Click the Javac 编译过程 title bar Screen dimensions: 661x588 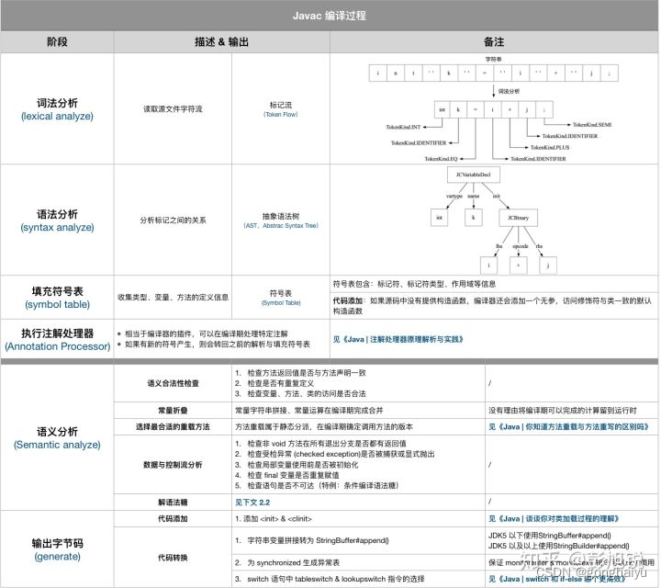coord(330,16)
